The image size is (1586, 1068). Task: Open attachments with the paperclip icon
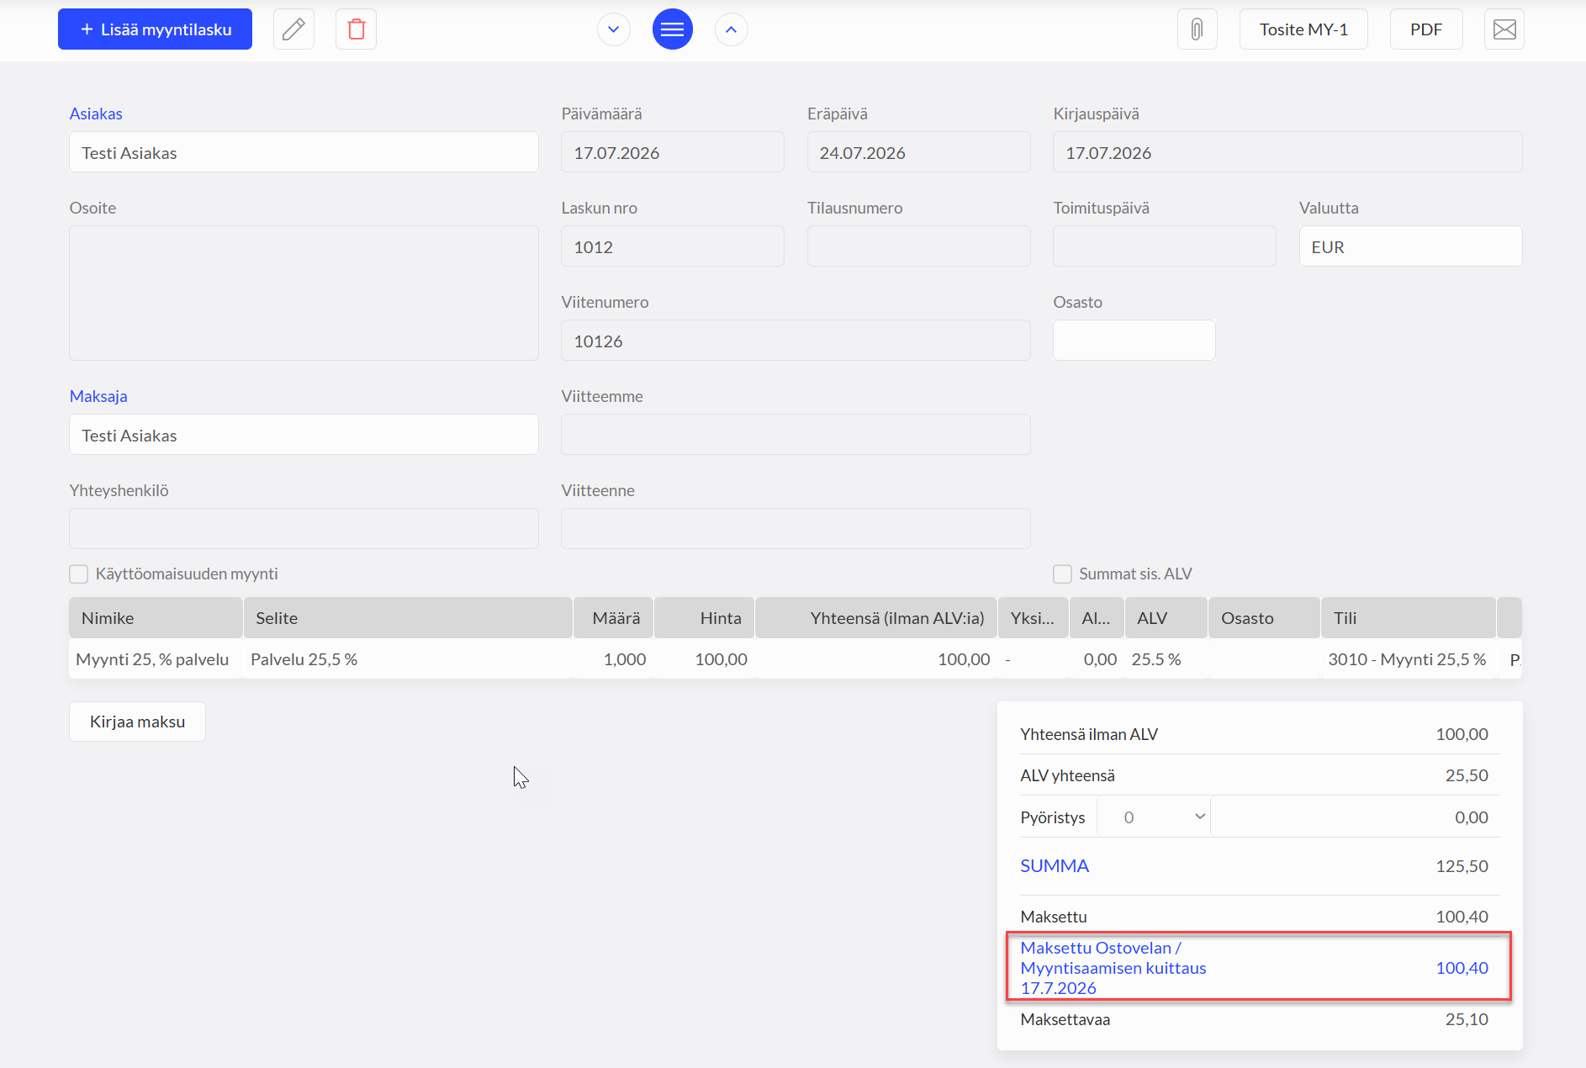click(x=1197, y=29)
